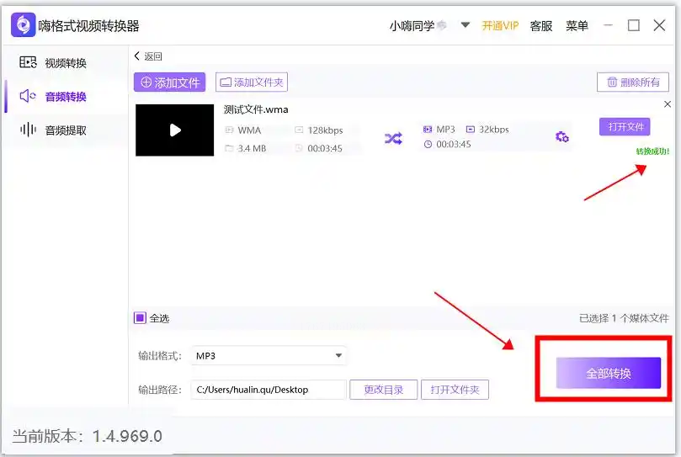Click the 添加文件 button
The height and width of the screenshot is (457, 681).
point(169,82)
